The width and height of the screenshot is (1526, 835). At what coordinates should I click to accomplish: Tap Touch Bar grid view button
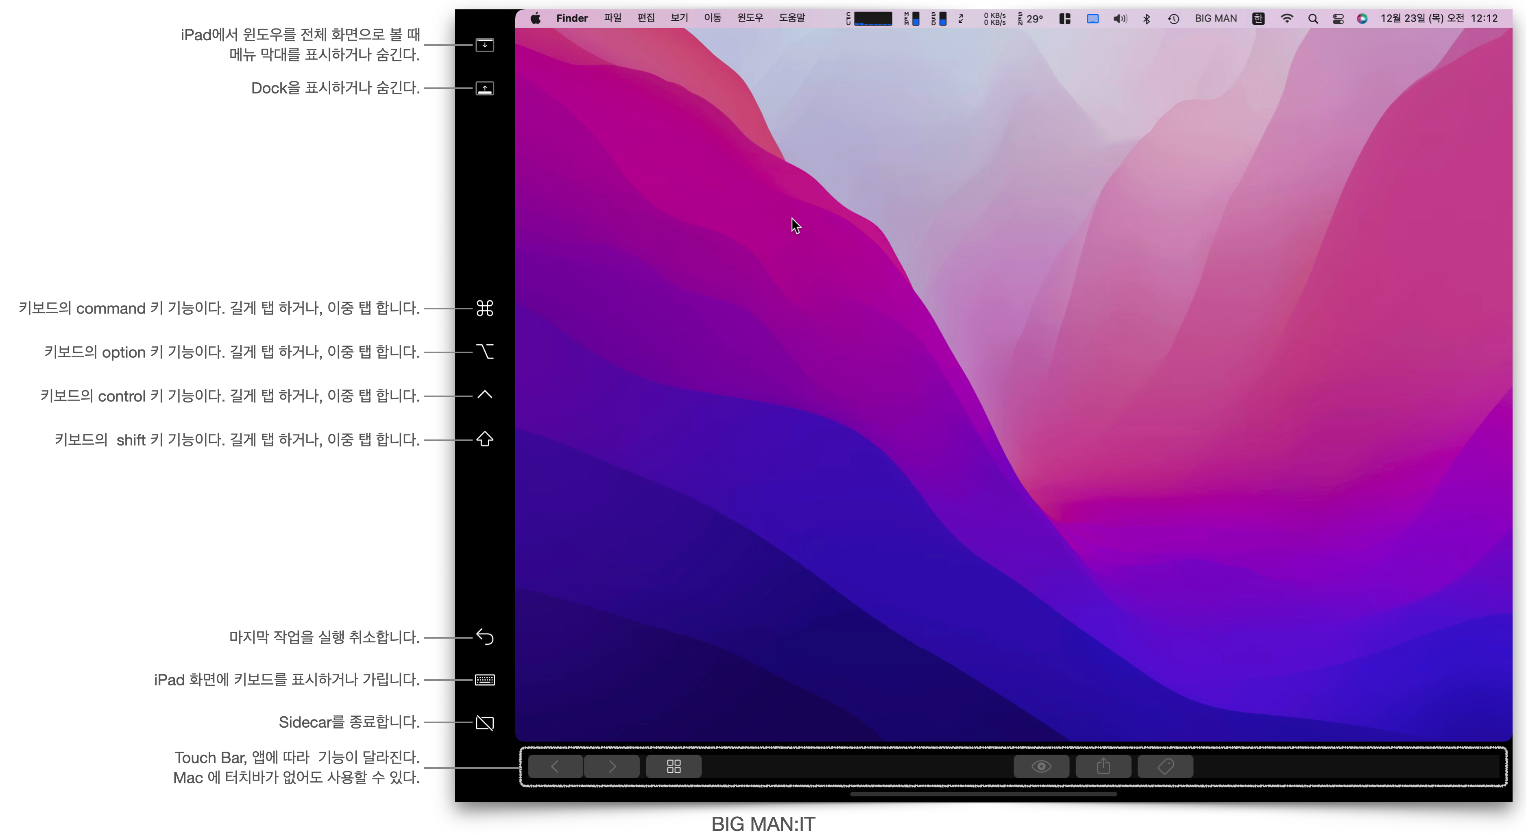(x=674, y=766)
